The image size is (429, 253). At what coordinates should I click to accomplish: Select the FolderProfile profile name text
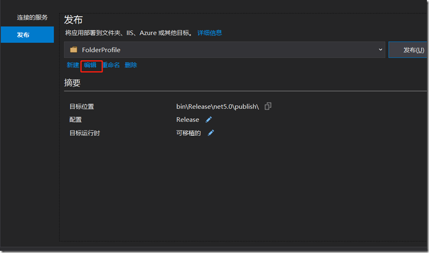pos(101,50)
